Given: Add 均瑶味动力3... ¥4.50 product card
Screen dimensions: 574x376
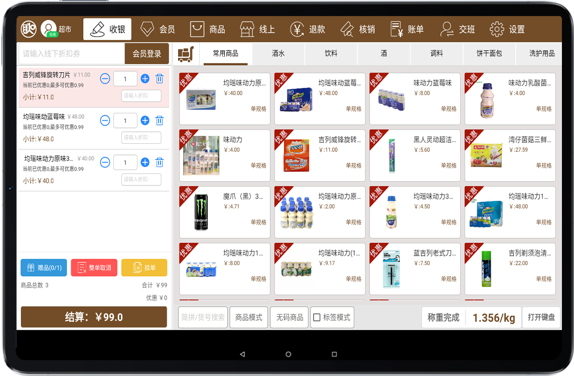Looking at the screenshot, I should point(415,212).
